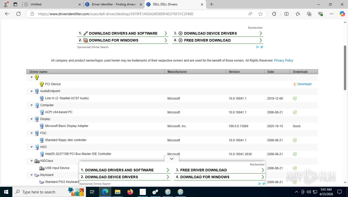Image resolution: width=348 pixels, height=197 pixels.
Task: Open the Privacy Policy link
Action: (x=284, y=61)
